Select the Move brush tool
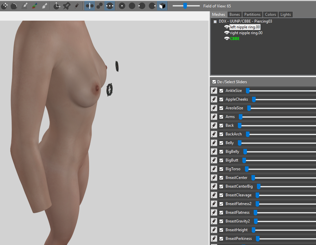Screen dimensions: 316x245 tap(5, 6)
